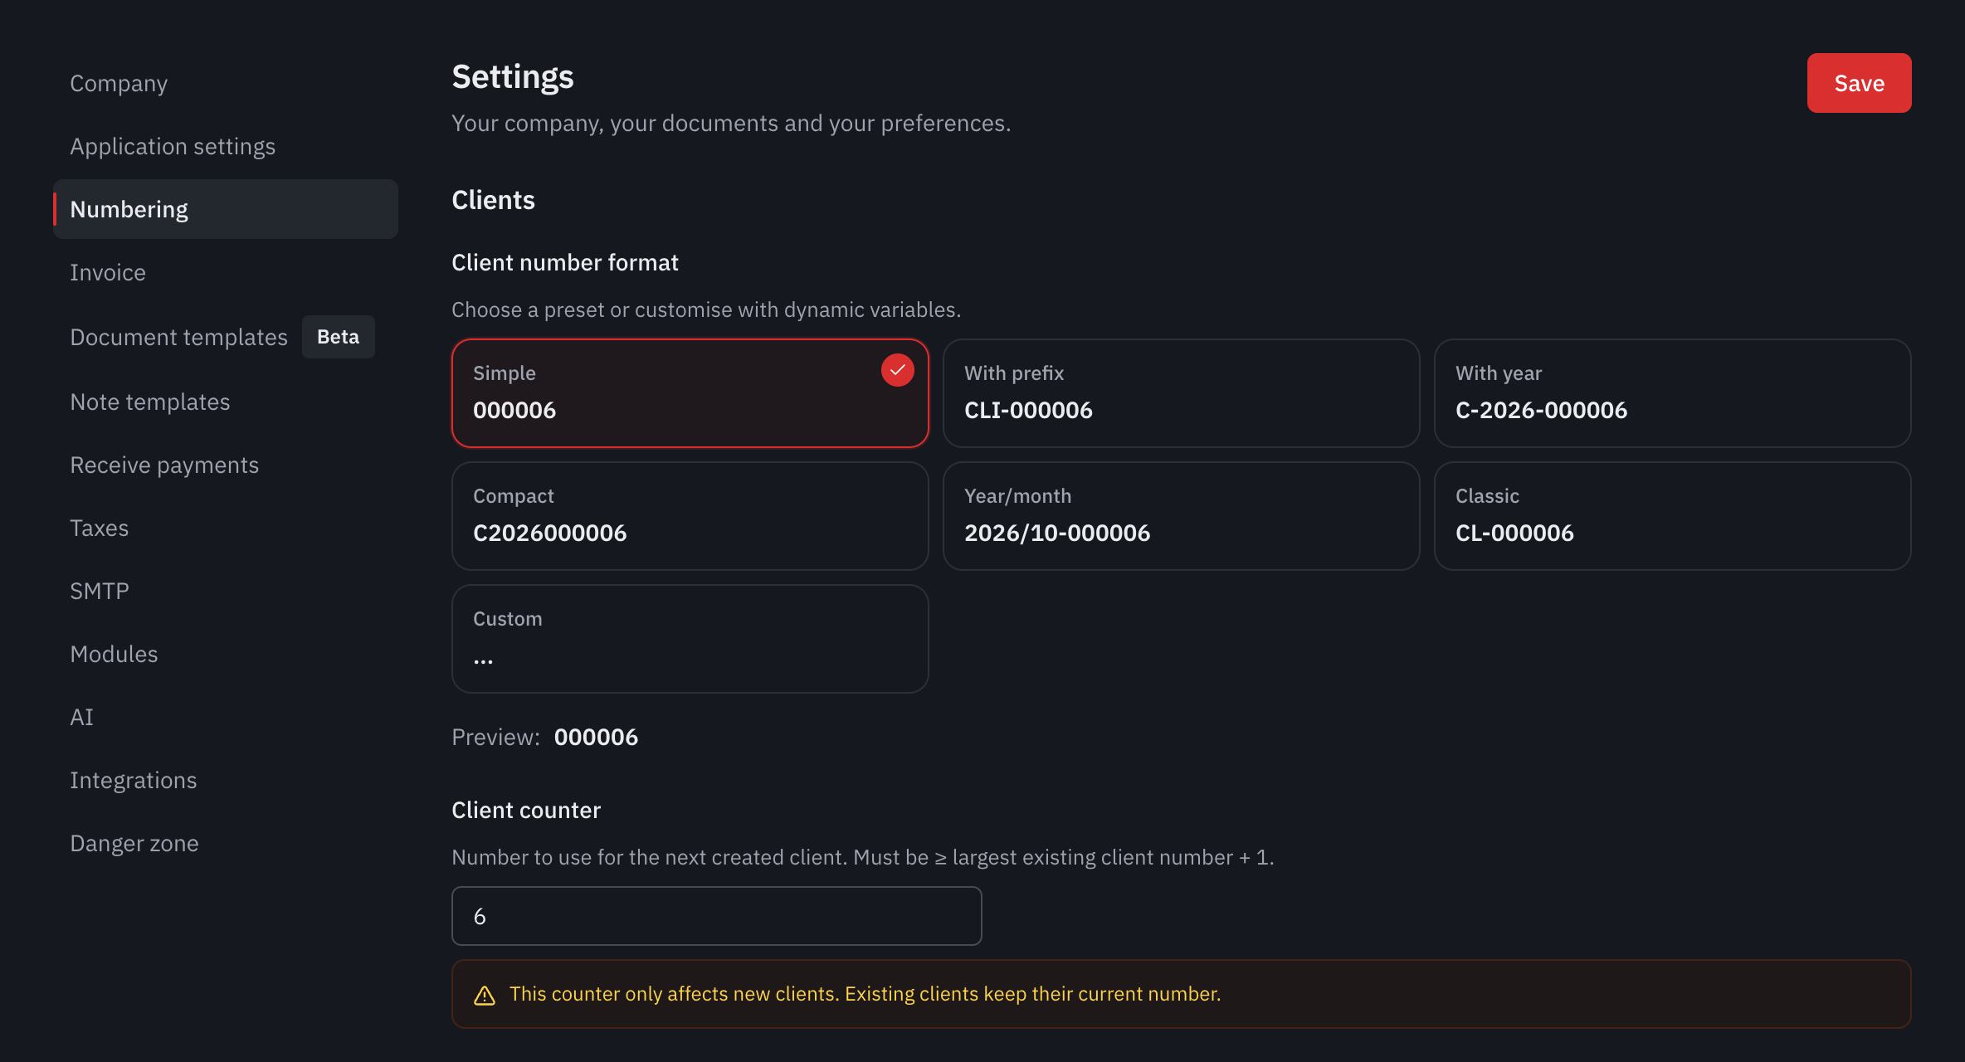Select the With year C-2026-000006 preset
This screenshot has width=1965, height=1062.
(1672, 393)
